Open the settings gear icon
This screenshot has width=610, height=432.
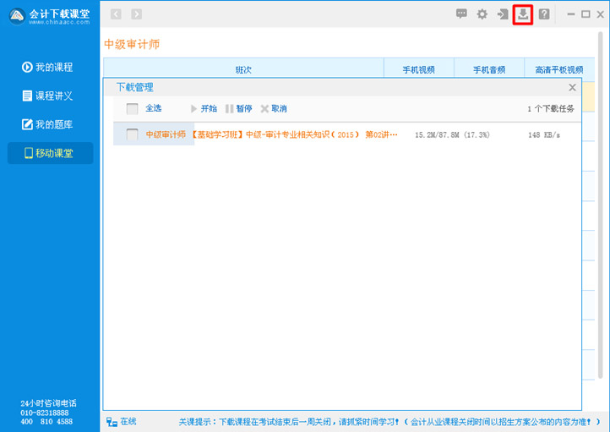point(482,14)
